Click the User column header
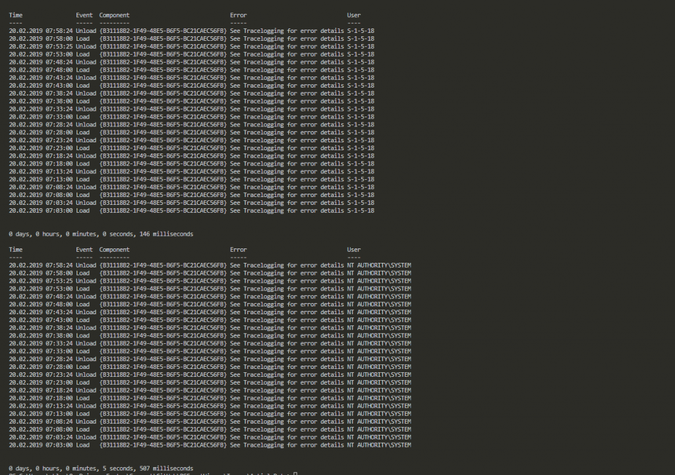Viewport: 675px width, 475px height. pos(353,14)
